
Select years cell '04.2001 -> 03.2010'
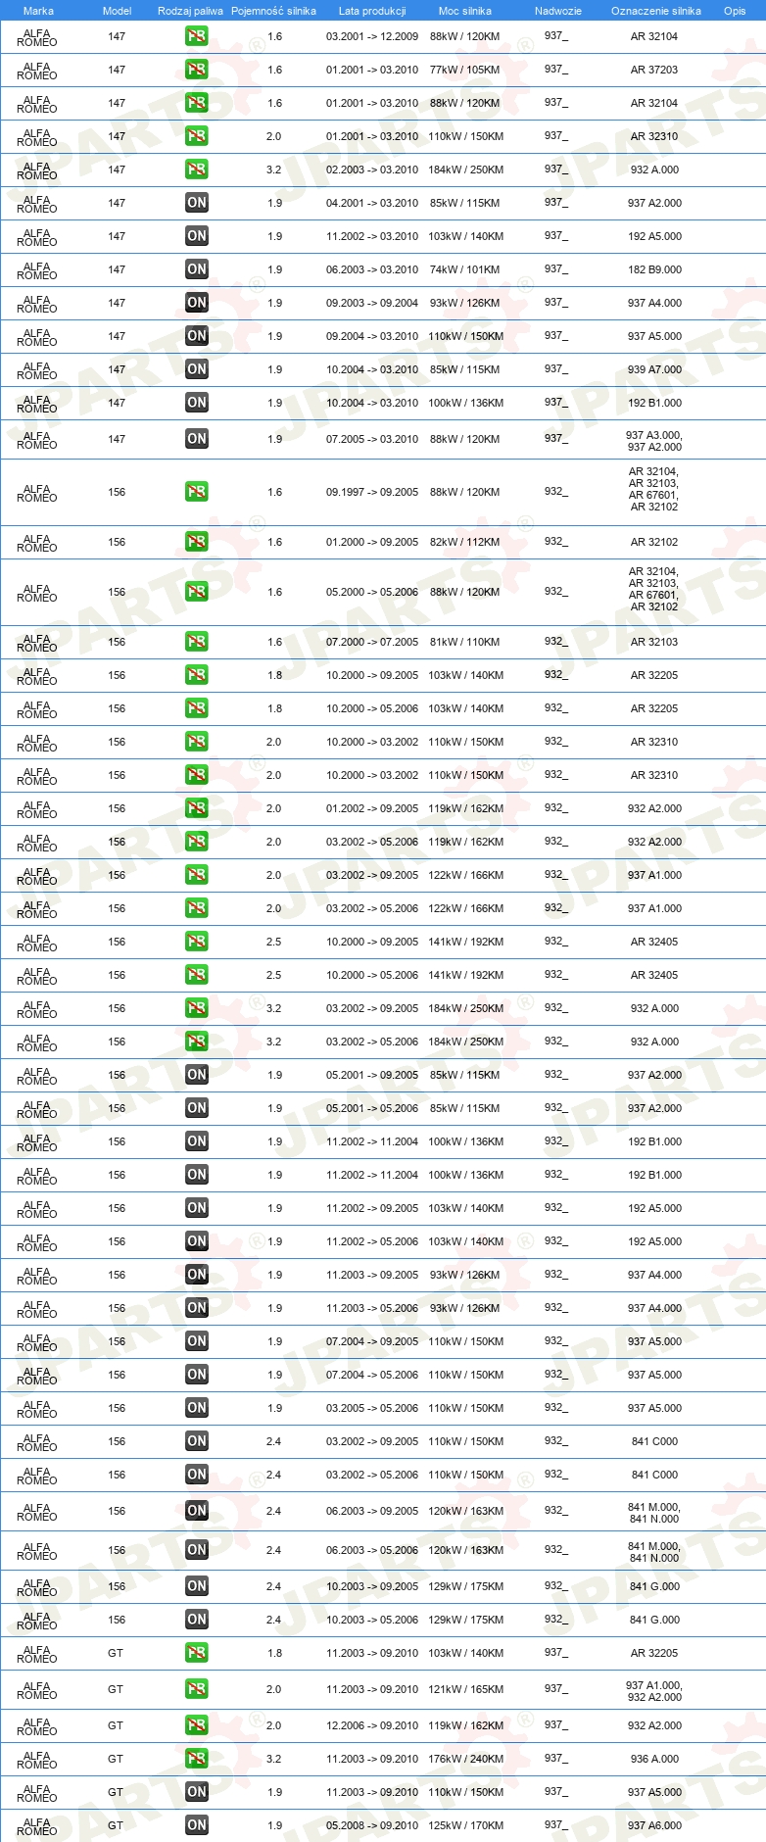tap(372, 203)
